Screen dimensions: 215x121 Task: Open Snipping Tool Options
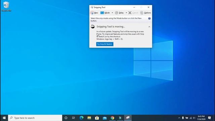(x=145, y=13)
